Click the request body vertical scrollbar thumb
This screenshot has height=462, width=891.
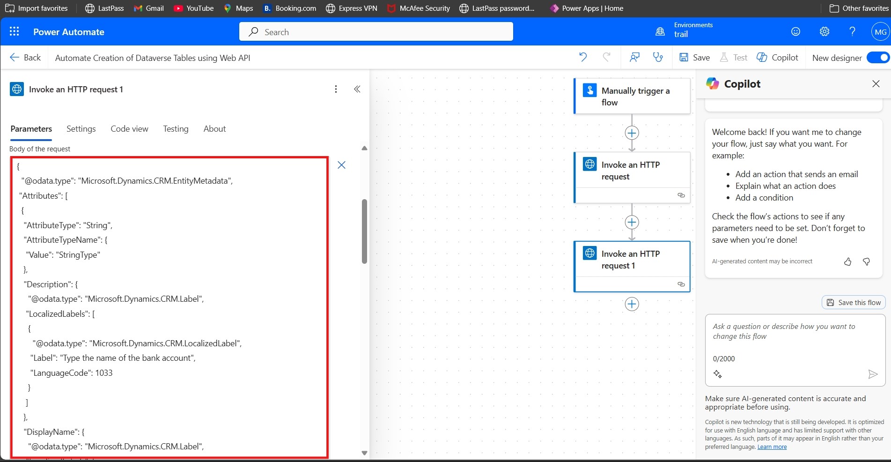point(364,231)
